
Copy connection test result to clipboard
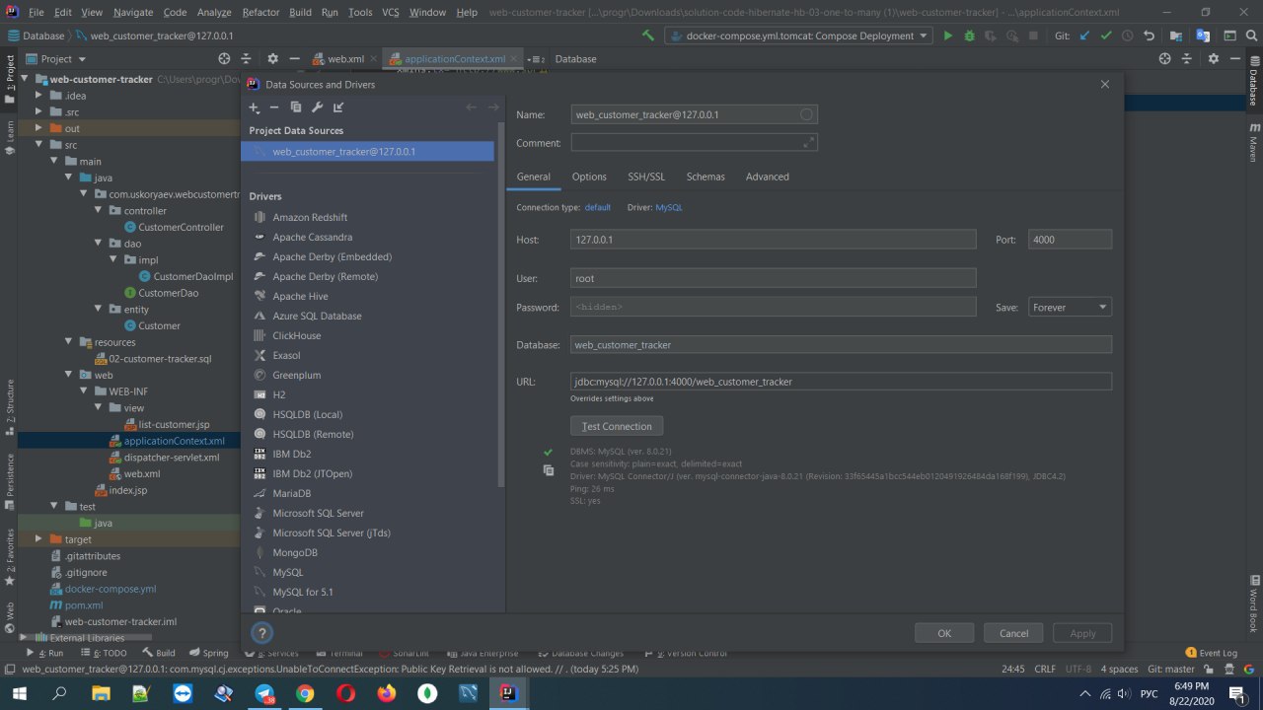548,470
